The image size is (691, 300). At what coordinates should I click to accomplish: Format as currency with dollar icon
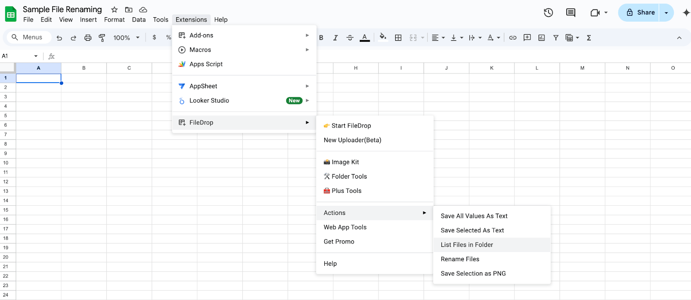pos(154,38)
